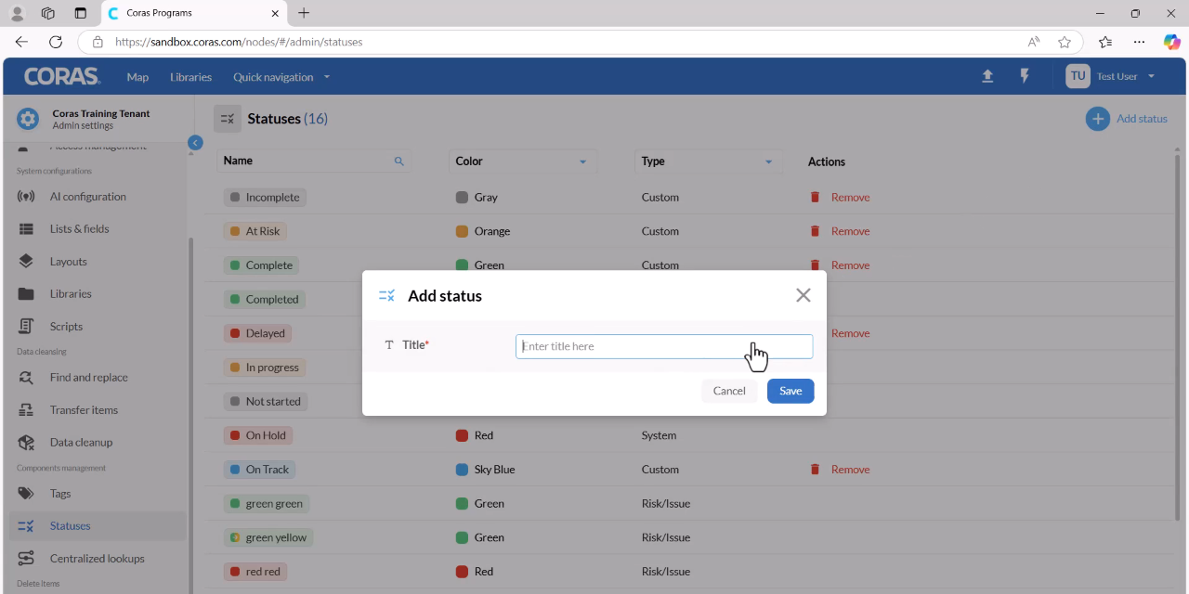Viewport: 1189px width, 594px height.
Task: Click the Data cleanup icon
Action: click(x=26, y=443)
